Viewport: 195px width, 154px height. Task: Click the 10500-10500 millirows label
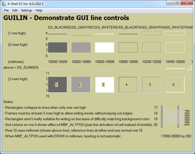tap(58, 62)
